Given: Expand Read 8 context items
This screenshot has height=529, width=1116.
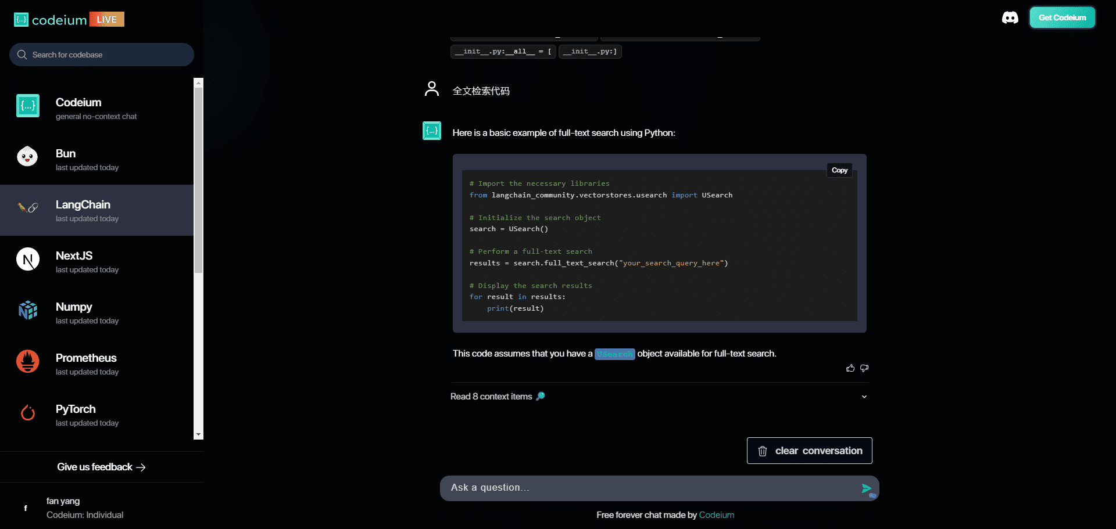Looking at the screenshot, I should [x=659, y=397].
